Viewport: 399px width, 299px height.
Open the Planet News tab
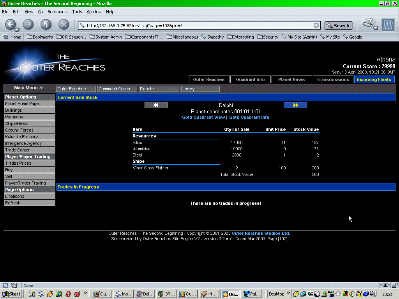pos(291,79)
